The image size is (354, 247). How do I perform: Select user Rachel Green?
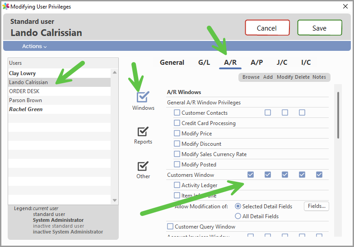pyautogui.click(x=60, y=109)
